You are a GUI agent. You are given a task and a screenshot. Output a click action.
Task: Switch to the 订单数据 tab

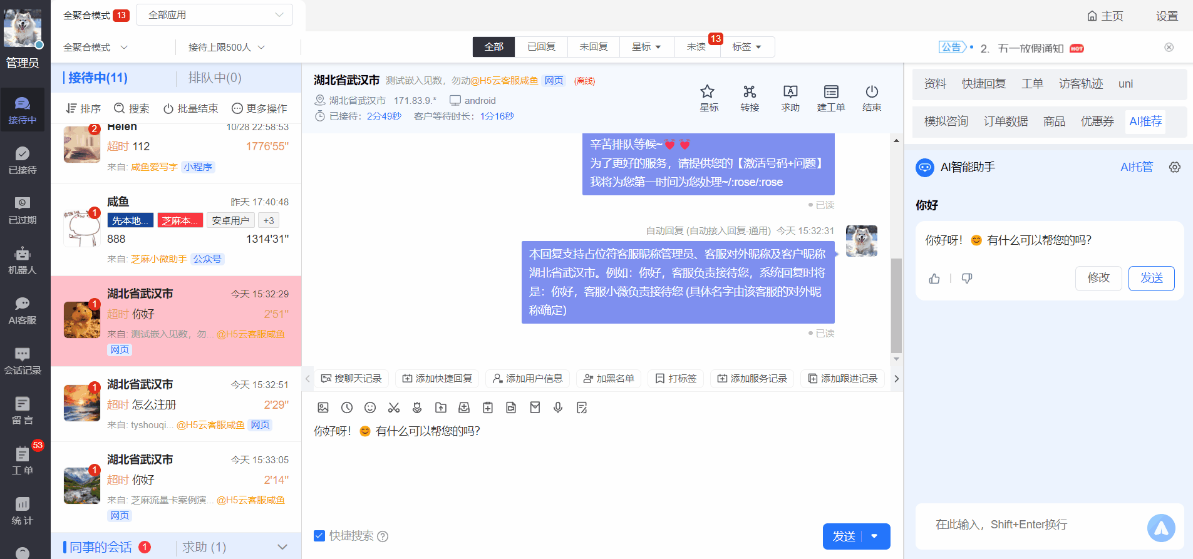pyautogui.click(x=1005, y=121)
